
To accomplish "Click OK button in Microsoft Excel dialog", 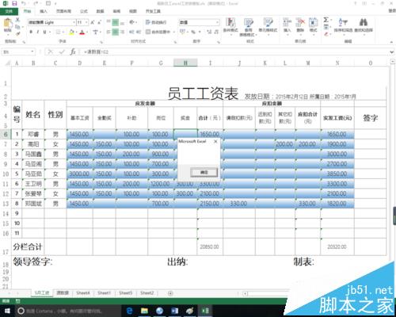I will pos(204,172).
